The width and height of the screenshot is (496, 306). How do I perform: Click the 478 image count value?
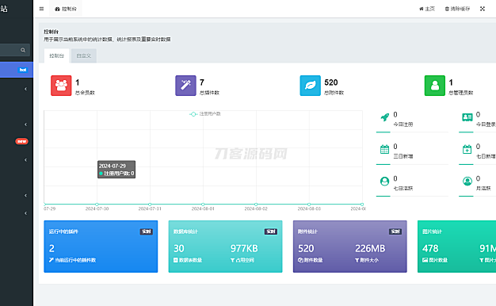[x=430, y=248]
